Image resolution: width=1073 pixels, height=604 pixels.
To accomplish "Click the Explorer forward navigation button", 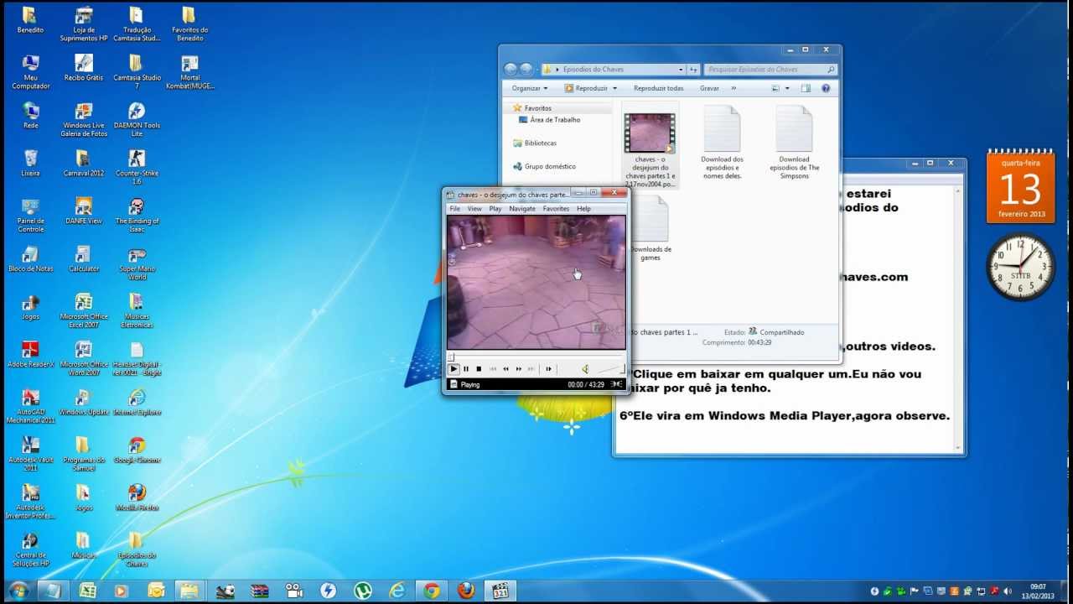I will pos(526,70).
